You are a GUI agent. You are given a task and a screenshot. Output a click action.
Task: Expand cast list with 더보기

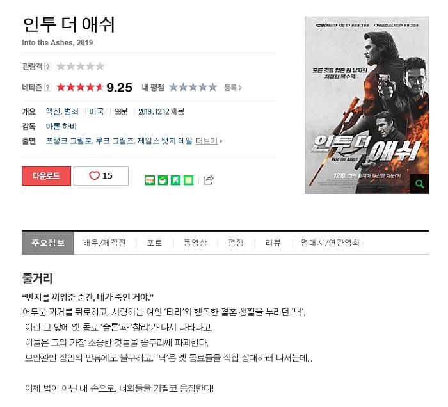(x=209, y=141)
